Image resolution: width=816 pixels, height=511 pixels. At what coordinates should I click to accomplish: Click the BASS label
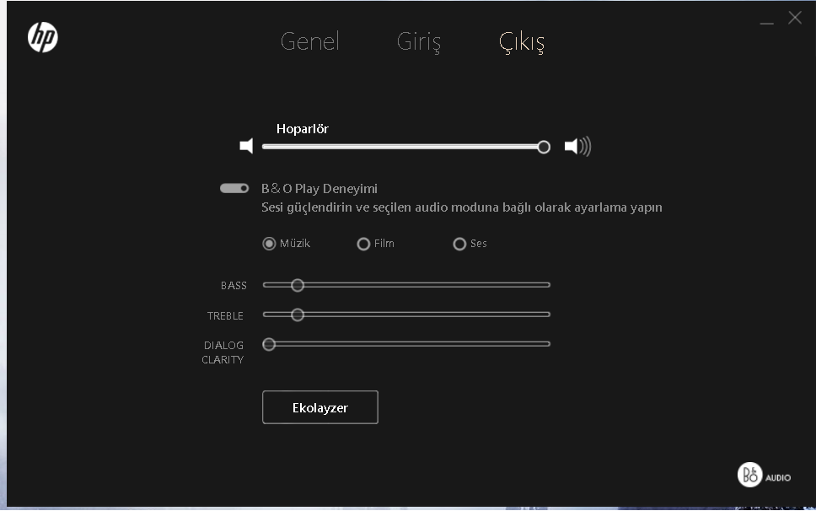[x=234, y=286]
